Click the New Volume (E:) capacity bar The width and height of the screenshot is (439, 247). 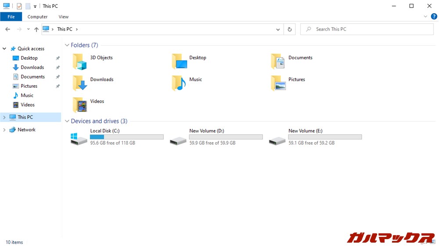325,137
